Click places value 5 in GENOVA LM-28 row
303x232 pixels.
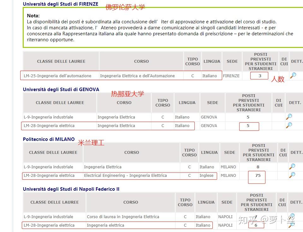pyautogui.click(x=248, y=126)
